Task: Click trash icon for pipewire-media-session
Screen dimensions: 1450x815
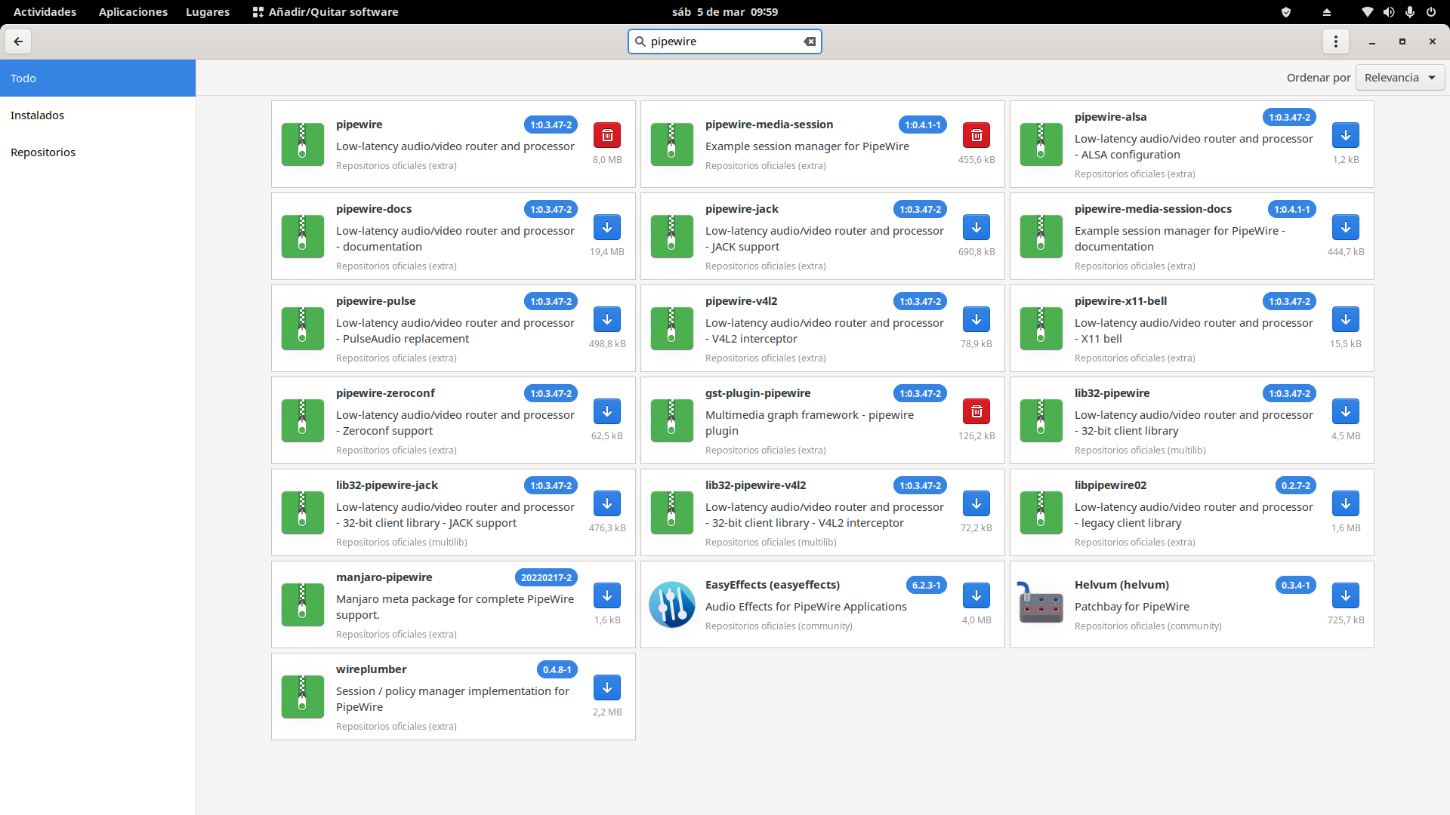Action: coord(976,136)
